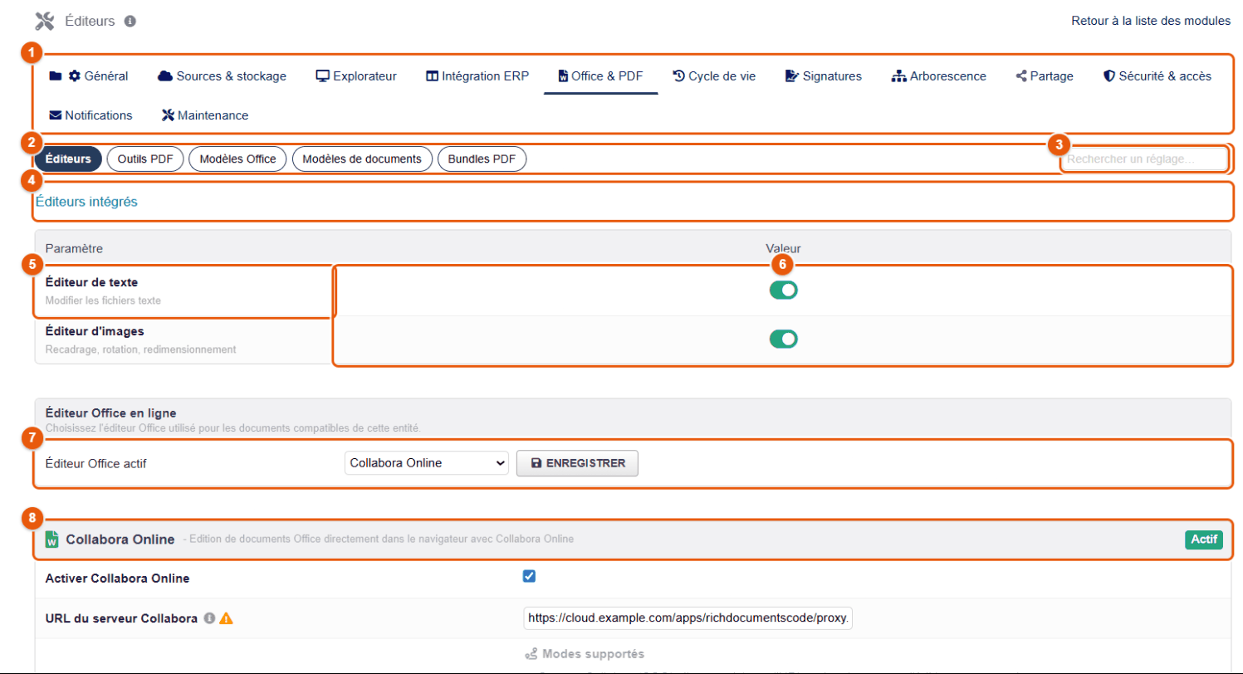Click the info icon beside URL du serveur Collabora
The width and height of the screenshot is (1243, 674).
[x=209, y=618]
